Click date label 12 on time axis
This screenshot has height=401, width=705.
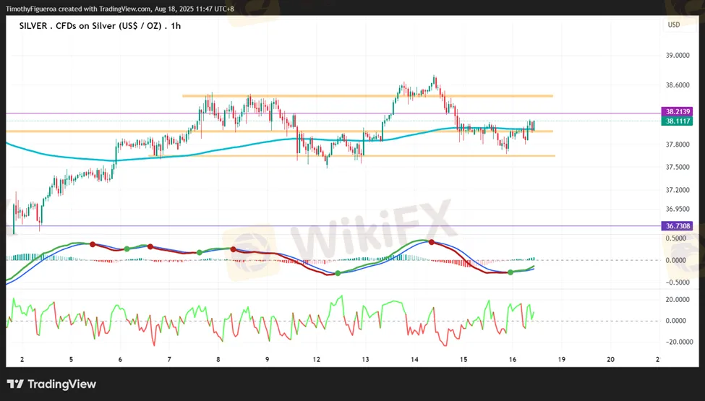[316, 359]
